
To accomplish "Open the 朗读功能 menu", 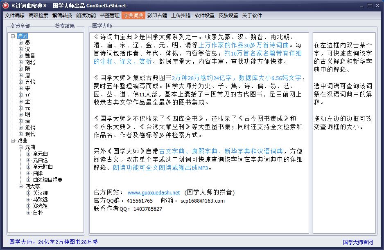I will click(86, 16).
